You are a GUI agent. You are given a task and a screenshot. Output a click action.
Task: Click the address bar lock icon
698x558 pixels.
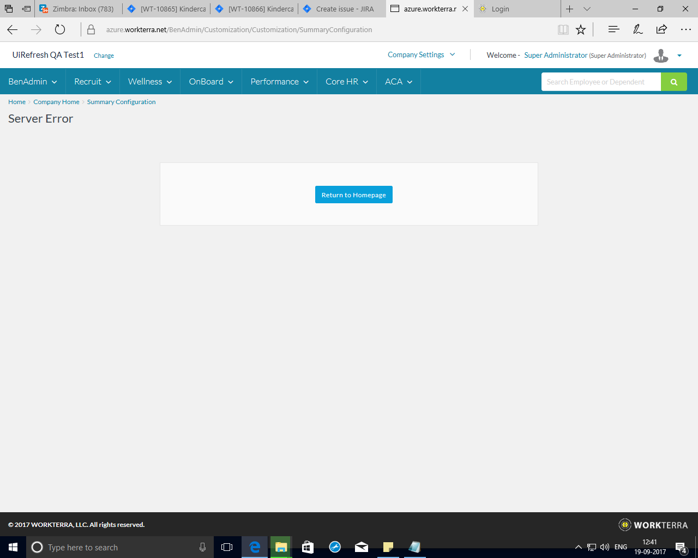(91, 29)
